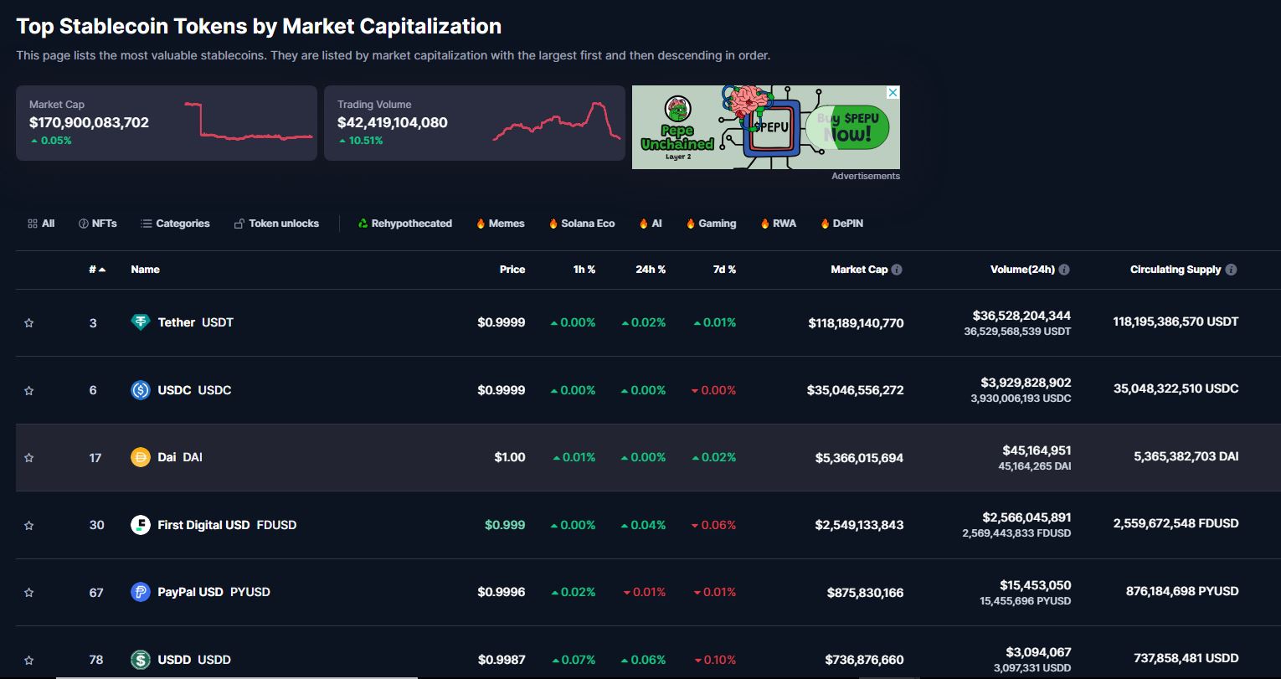Screen dimensions: 1281x679
Task: Filter by Rehypothecated category
Action: pos(405,224)
